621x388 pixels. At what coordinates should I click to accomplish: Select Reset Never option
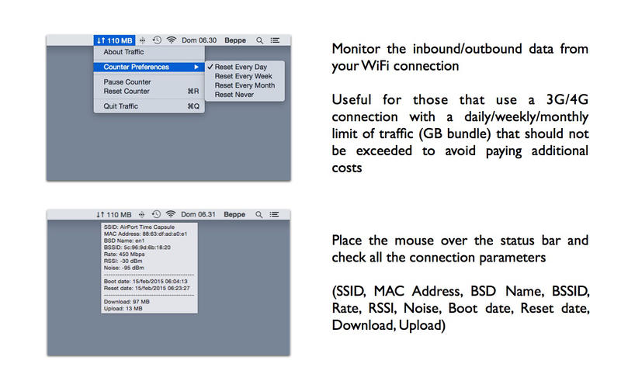pyautogui.click(x=245, y=95)
